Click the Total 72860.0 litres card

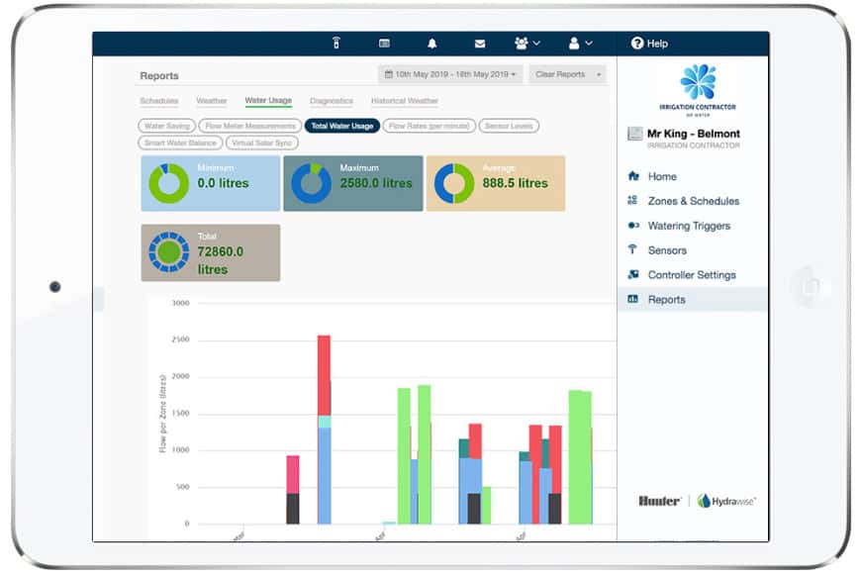click(211, 252)
